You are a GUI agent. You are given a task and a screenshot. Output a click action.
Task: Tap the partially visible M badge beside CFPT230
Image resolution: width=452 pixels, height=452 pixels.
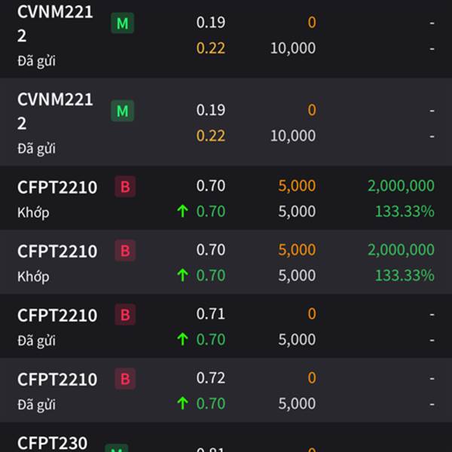click(x=117, y=448)
